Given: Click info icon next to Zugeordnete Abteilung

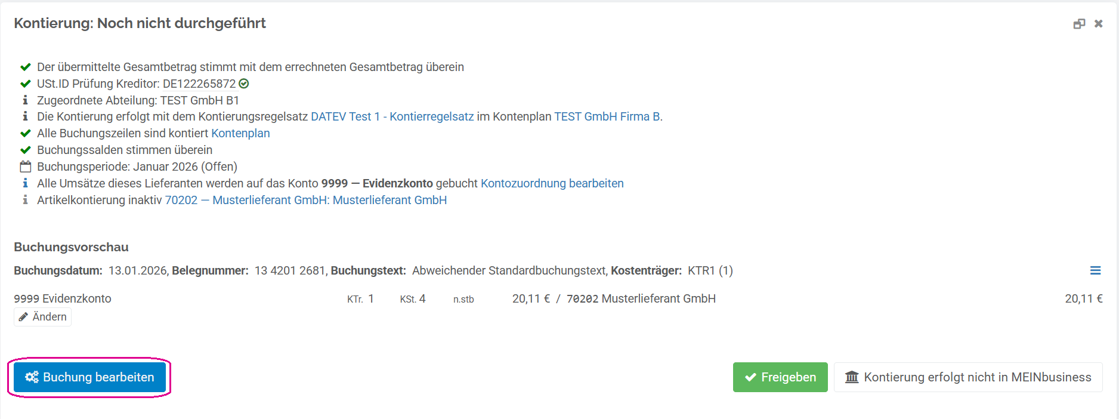Looking at the screenshot, I should pos(25,100).
